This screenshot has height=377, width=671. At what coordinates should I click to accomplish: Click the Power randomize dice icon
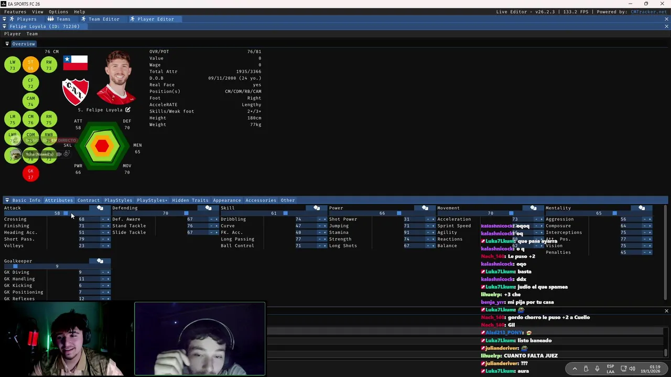425,208
